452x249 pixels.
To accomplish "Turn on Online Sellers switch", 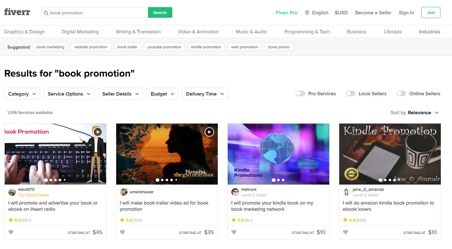I will (x=401, y=94).
